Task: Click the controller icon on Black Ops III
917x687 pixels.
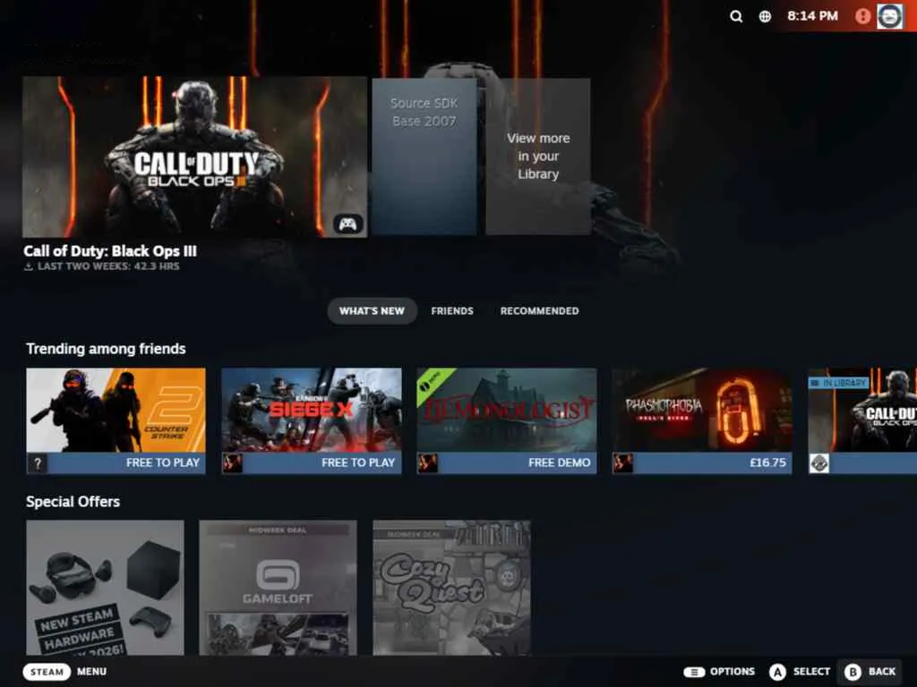Action: [x=348, y=224]
